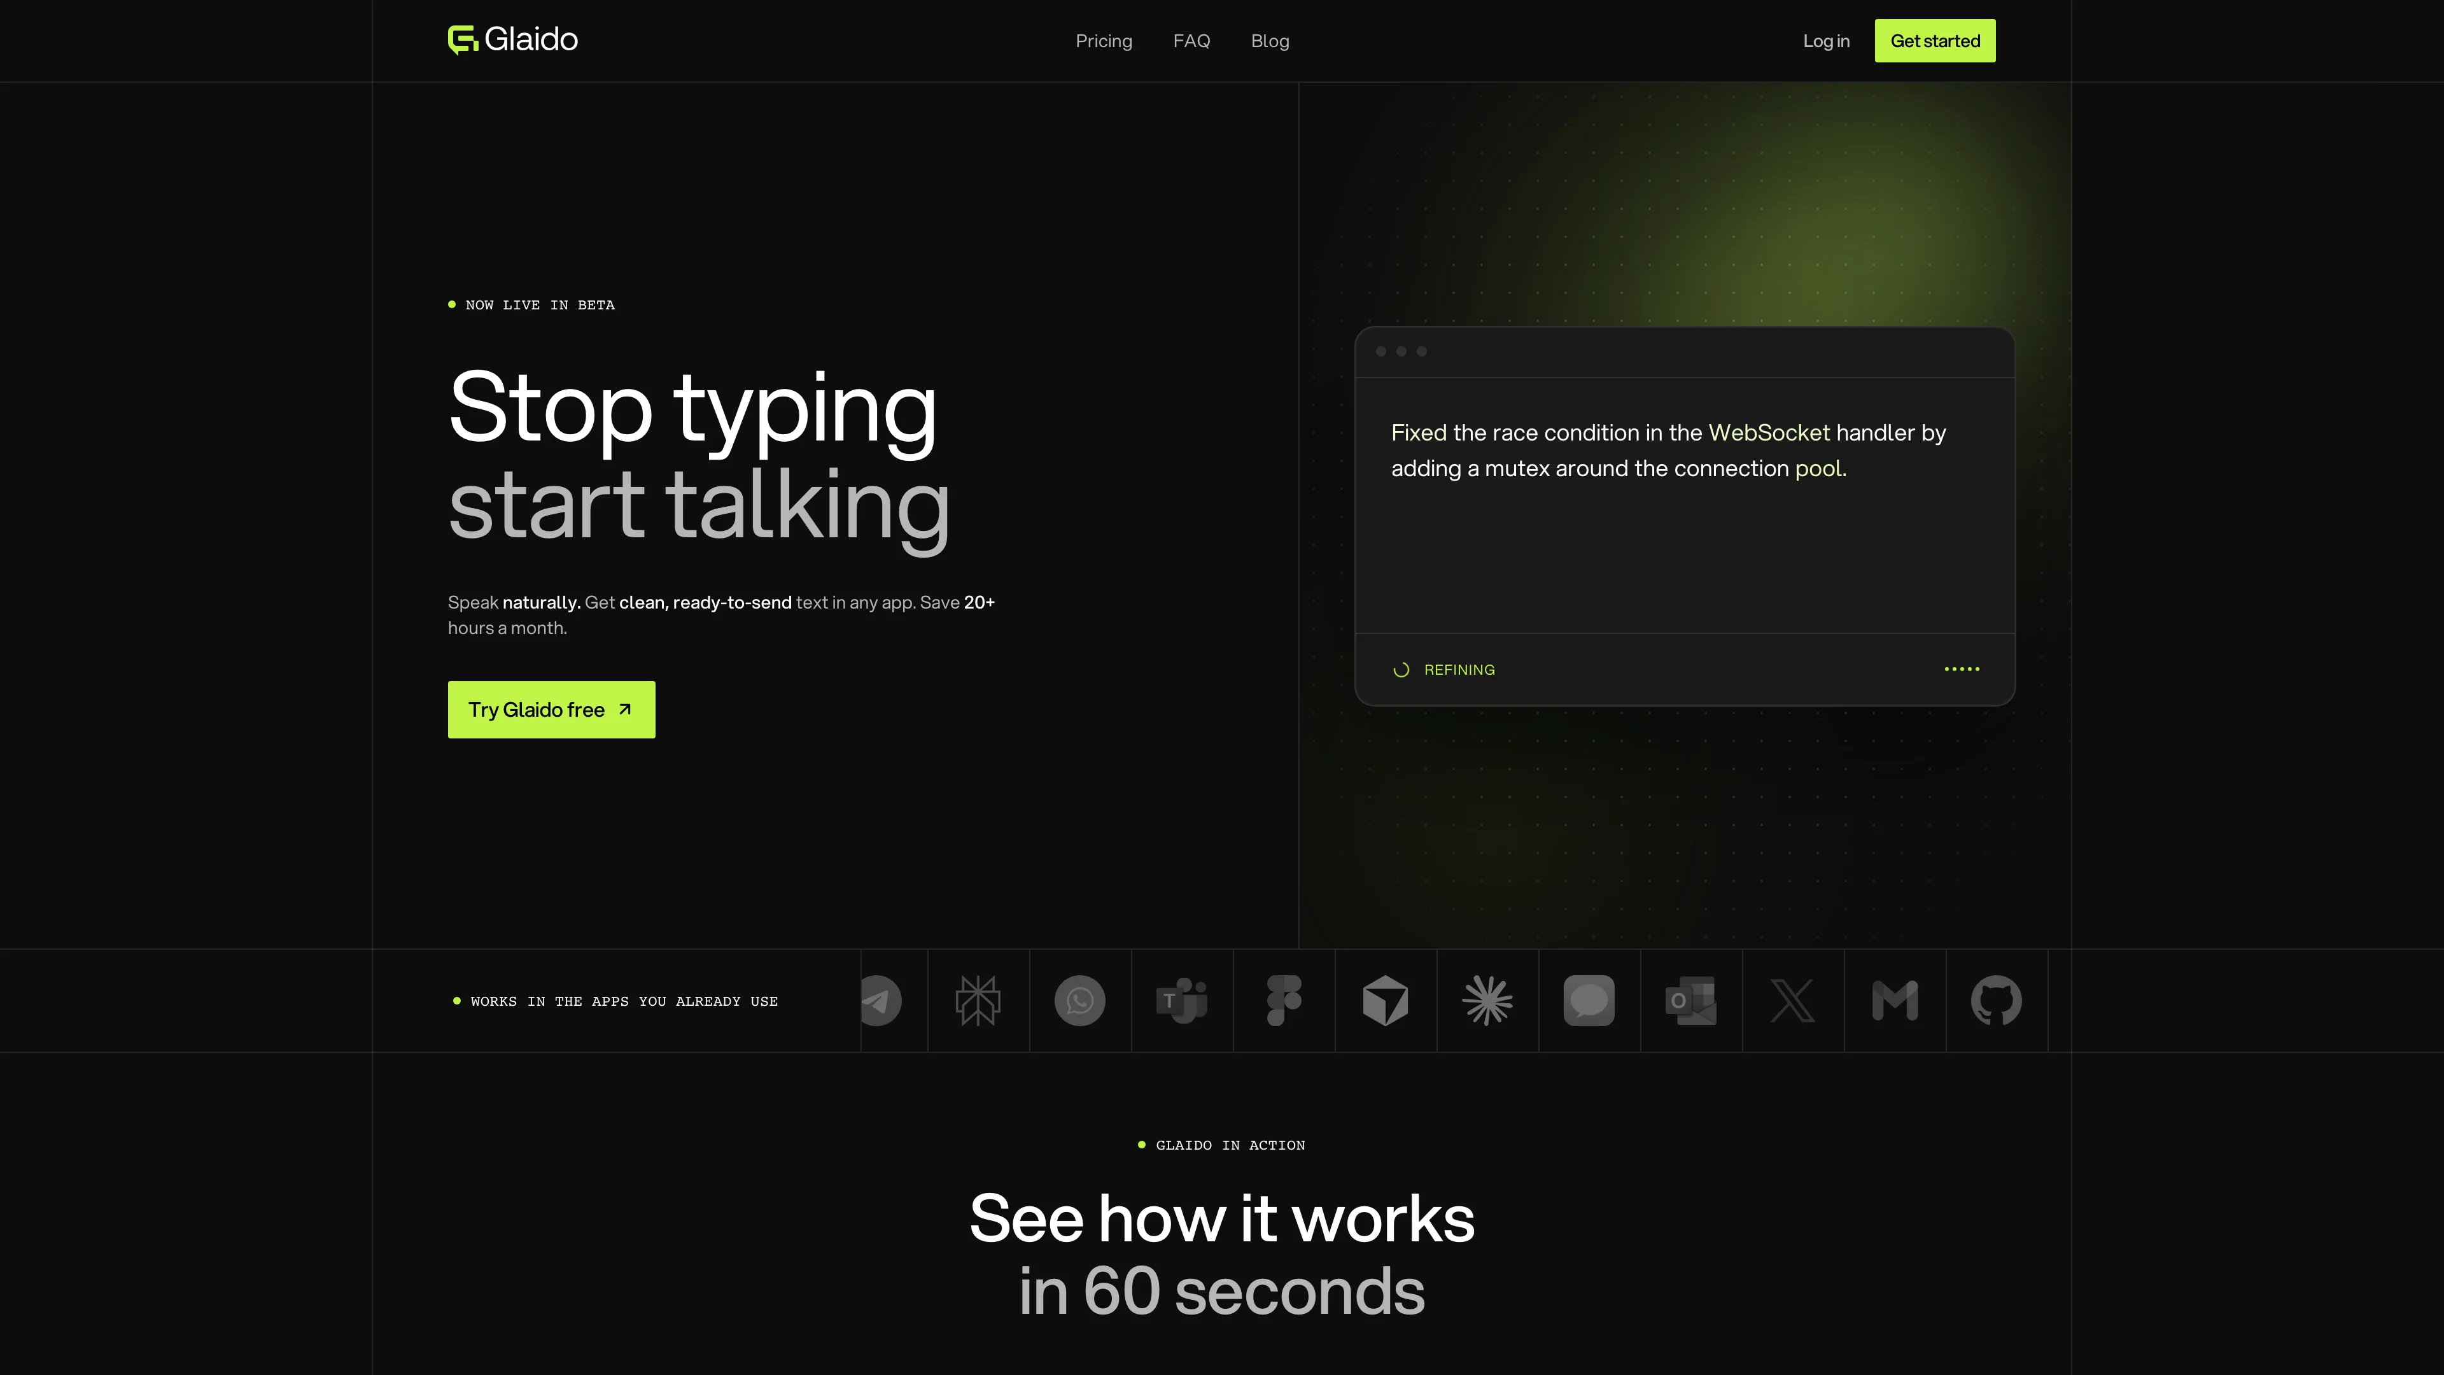Click the Glaido logo in header
This screenshot has height=1375, width=2444.
click(512, 40)
